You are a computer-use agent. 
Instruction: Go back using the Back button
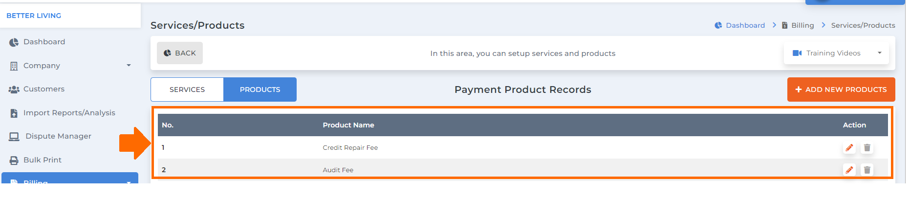tap(180, 53)
